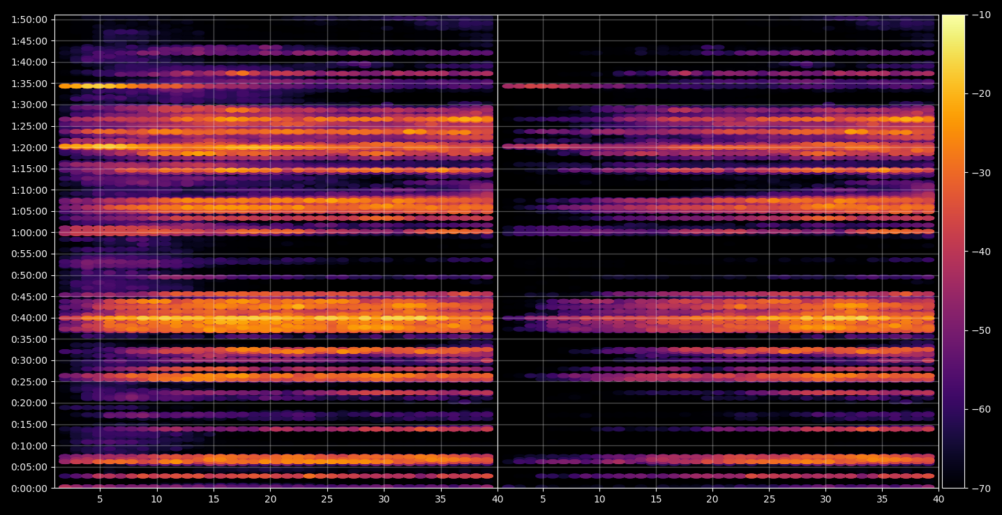Select the 1:50:00 y-axis time label
Image resolution: width=1002 pixels, height=515 pixels.
[30, 20]
